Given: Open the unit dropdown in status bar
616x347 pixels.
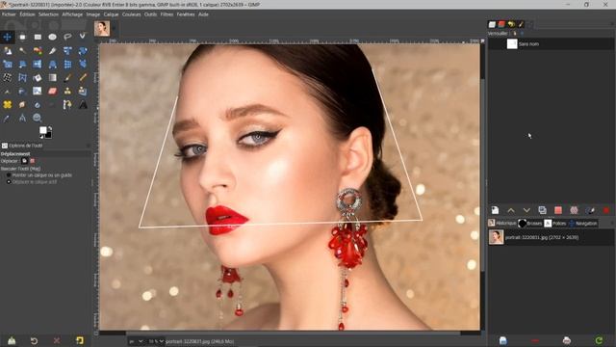Looking at the screenshot, I should point(137,341).
